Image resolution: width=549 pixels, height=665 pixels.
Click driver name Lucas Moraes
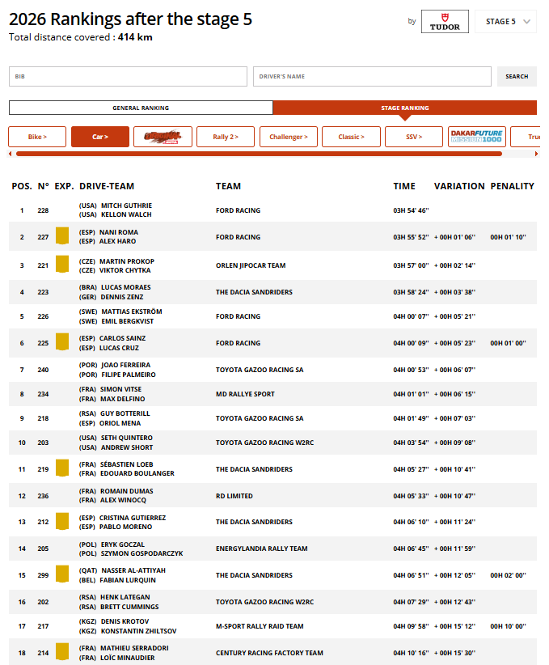(x=126, y=287)
